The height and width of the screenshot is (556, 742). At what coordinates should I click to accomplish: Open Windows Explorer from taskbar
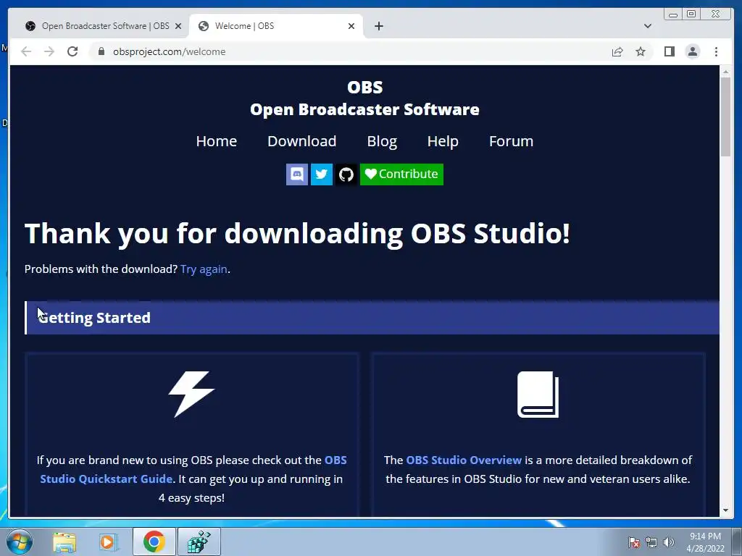[x=64, y=542]
